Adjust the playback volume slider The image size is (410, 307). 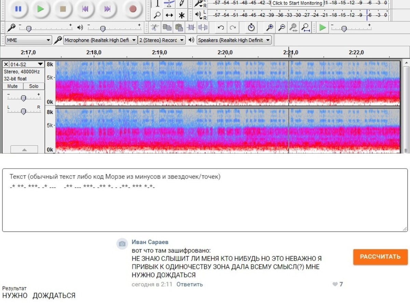click(x=114, y=28)
